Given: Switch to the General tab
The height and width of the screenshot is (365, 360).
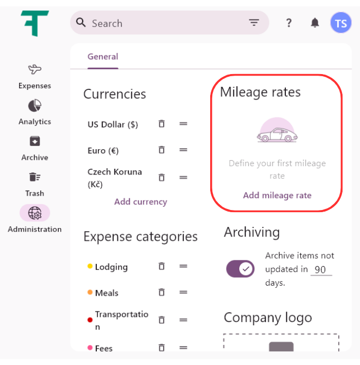Looking at the screenshot, I should click(x=103, y=57).
